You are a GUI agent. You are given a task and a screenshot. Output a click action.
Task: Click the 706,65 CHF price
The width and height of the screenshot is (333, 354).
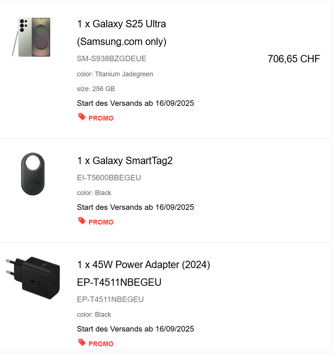[x=294, y=59]
